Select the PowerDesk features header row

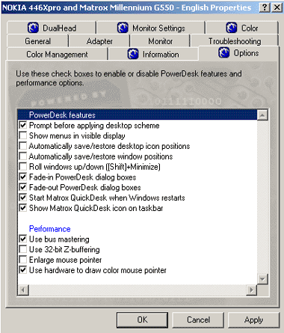(138, 114)
